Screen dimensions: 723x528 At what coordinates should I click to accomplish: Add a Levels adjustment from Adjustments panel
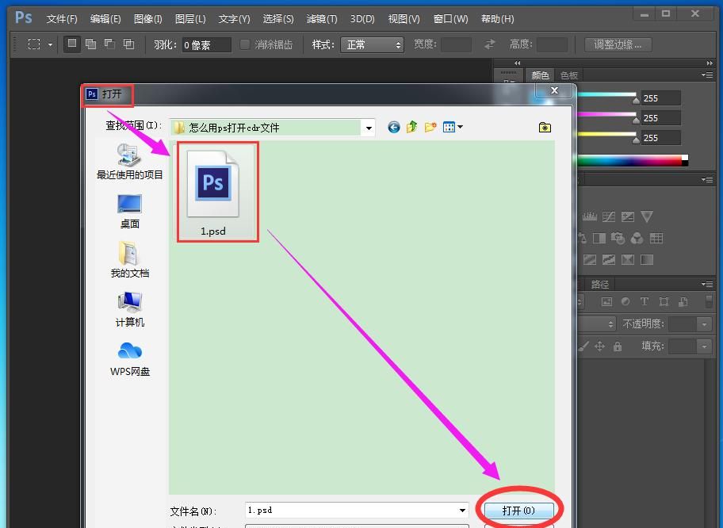click(x=589, y=216)
